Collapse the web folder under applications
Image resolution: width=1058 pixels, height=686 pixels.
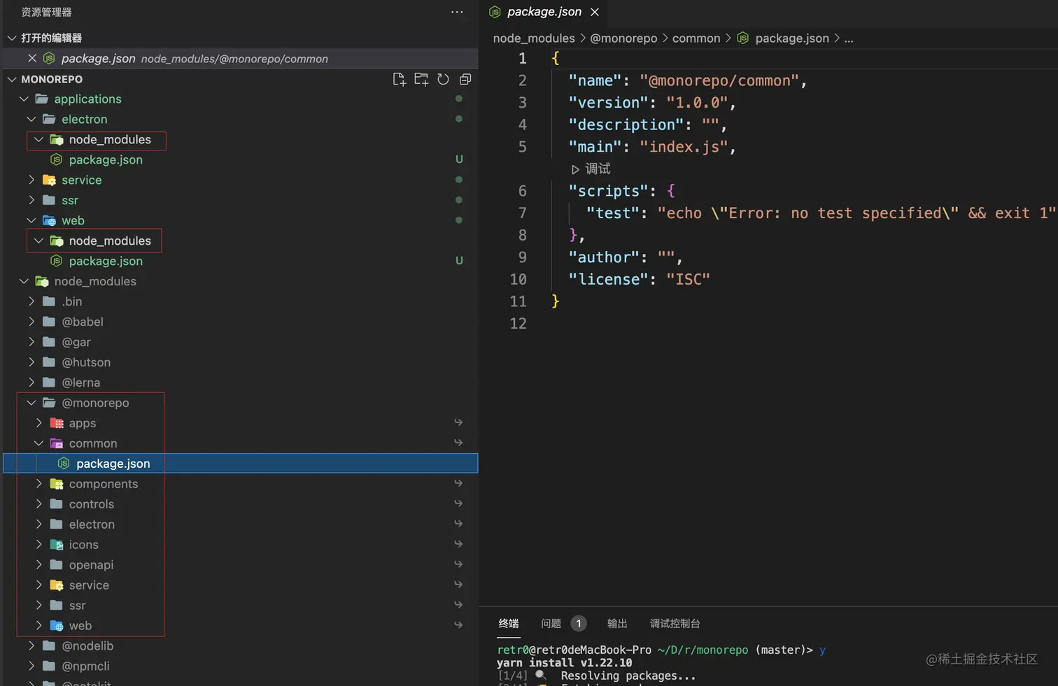point(31,220)
